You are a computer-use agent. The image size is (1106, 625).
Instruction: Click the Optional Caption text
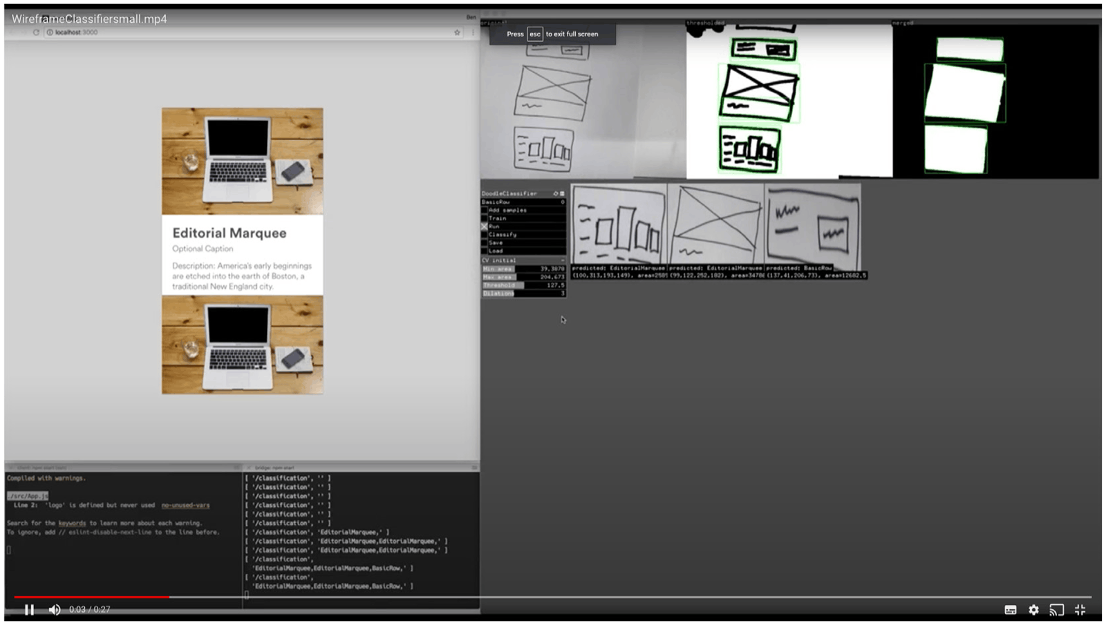[x=203, y=249]
